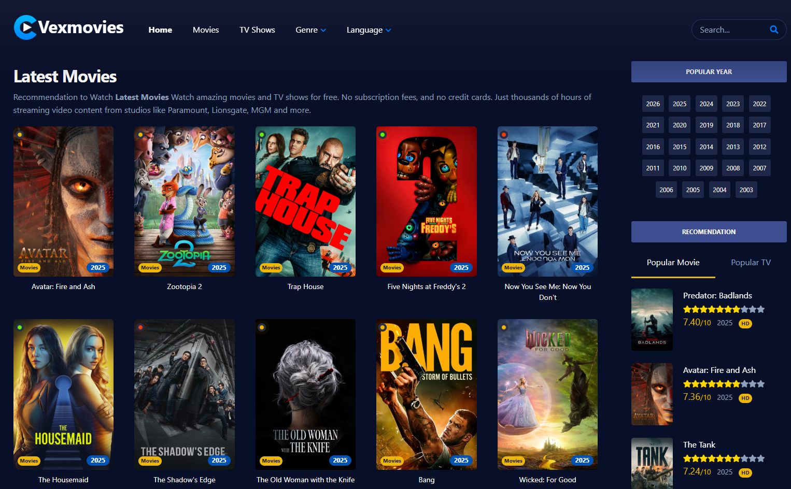Click the HD badge beside Predator: Badlands

pyautogui.click(x=745, y=323)
